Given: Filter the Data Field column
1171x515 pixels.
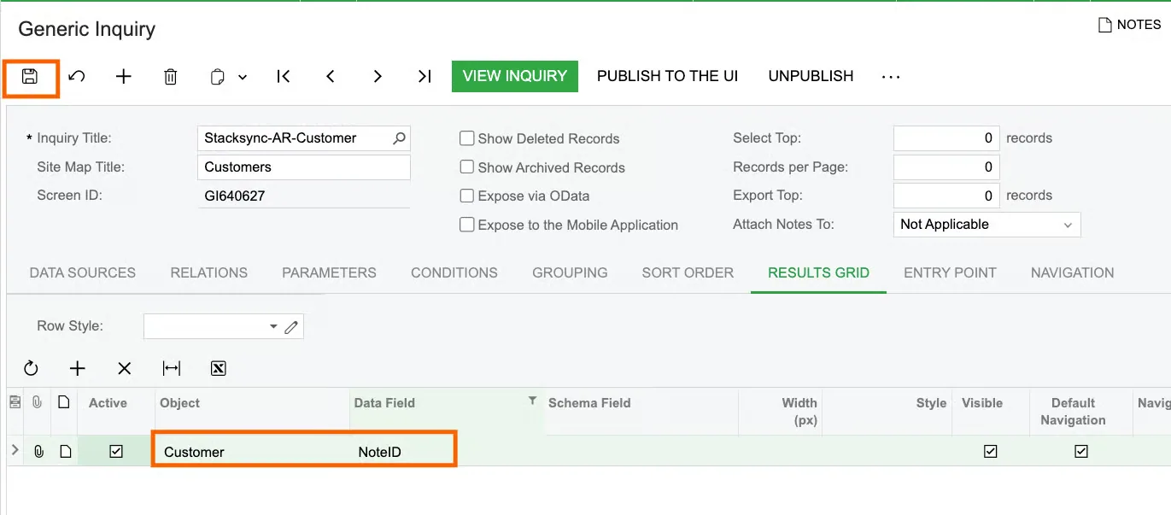Looking at the screenshot, I should [533, 400].
